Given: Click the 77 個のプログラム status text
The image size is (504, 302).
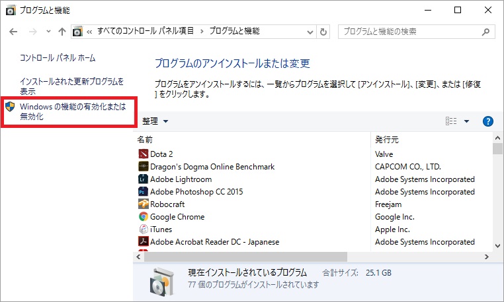Looking at the screenshot, I should (253, 284).
